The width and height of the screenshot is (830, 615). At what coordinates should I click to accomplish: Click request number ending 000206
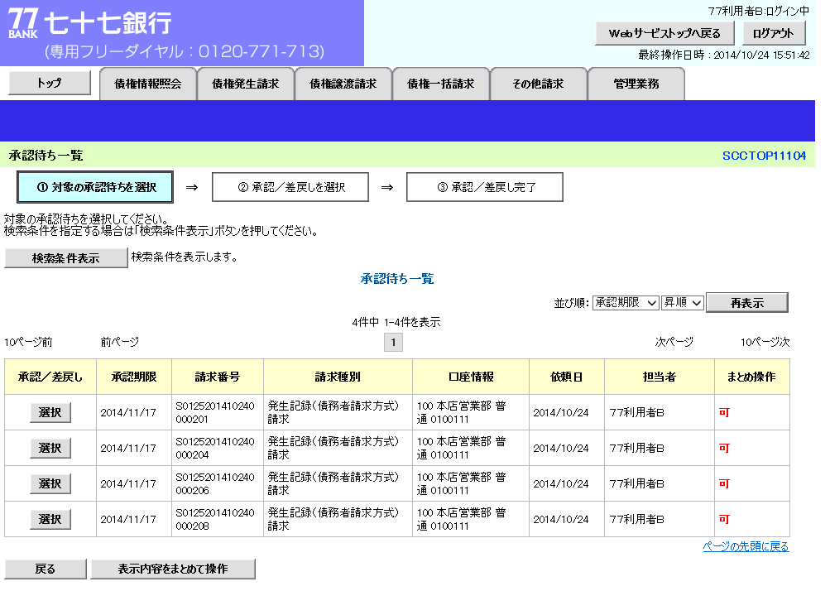(x=215, y=483)
